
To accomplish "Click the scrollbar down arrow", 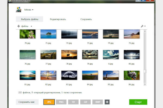I will [x=145, y=85].
